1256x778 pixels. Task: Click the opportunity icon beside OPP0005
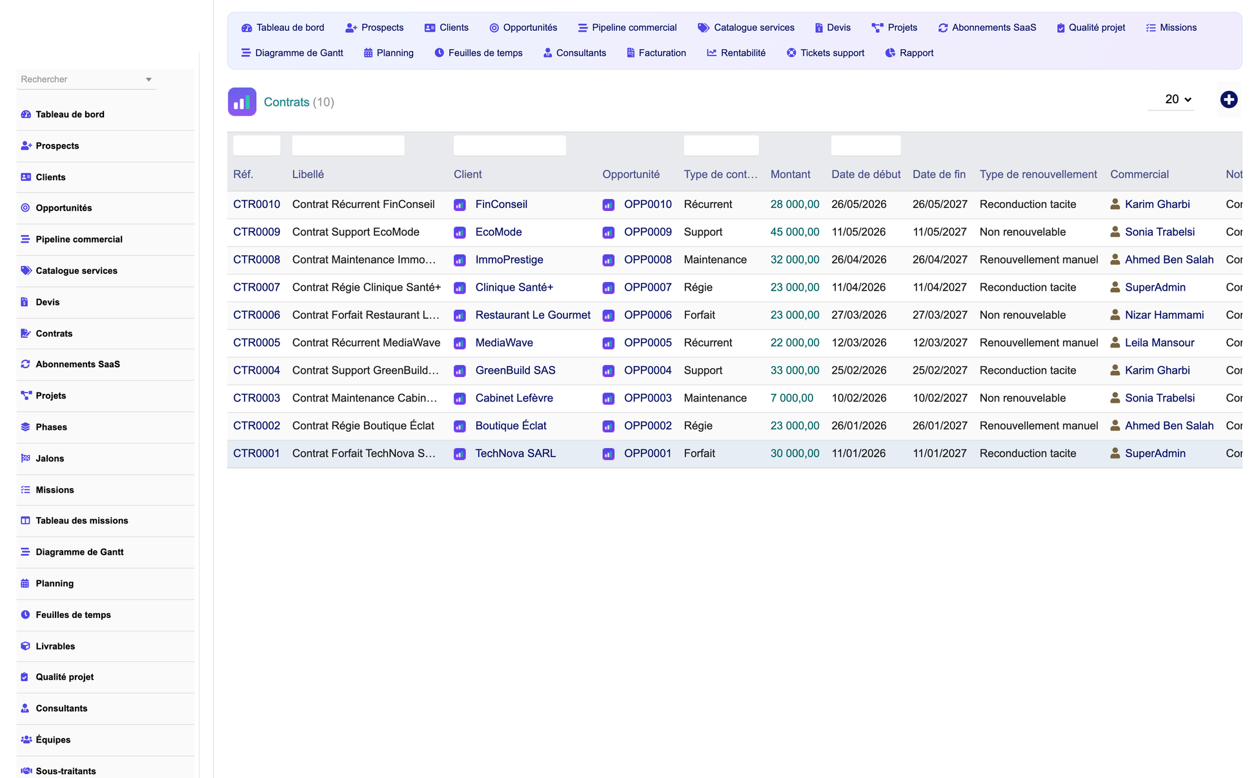click(608, 343)
